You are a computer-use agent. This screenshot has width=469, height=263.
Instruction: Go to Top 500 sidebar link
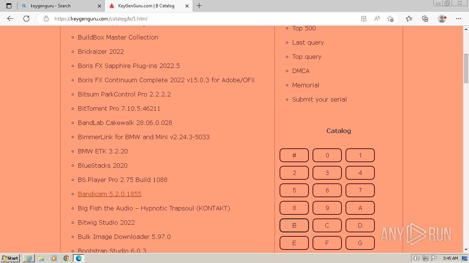pos(304,28)
